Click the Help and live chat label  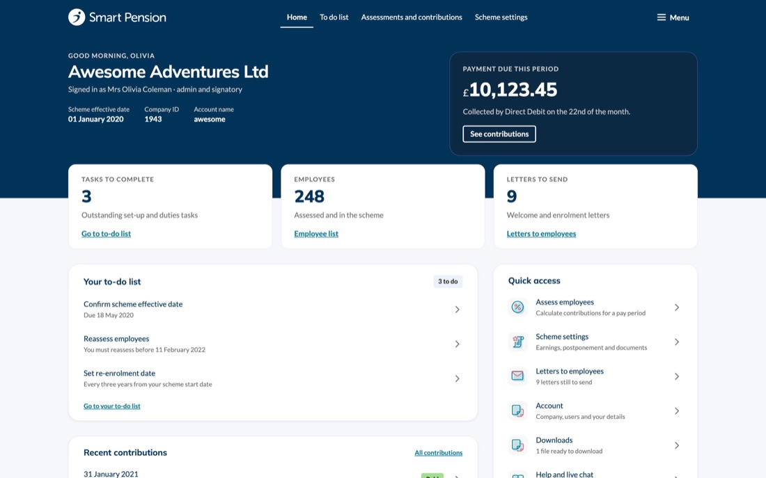pos(564,474)
